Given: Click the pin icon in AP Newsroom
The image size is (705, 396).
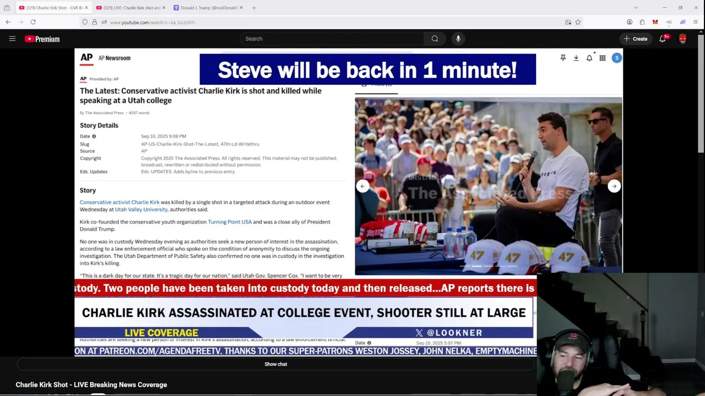Looking at the screenshot, I should click(x=563, y=58).
